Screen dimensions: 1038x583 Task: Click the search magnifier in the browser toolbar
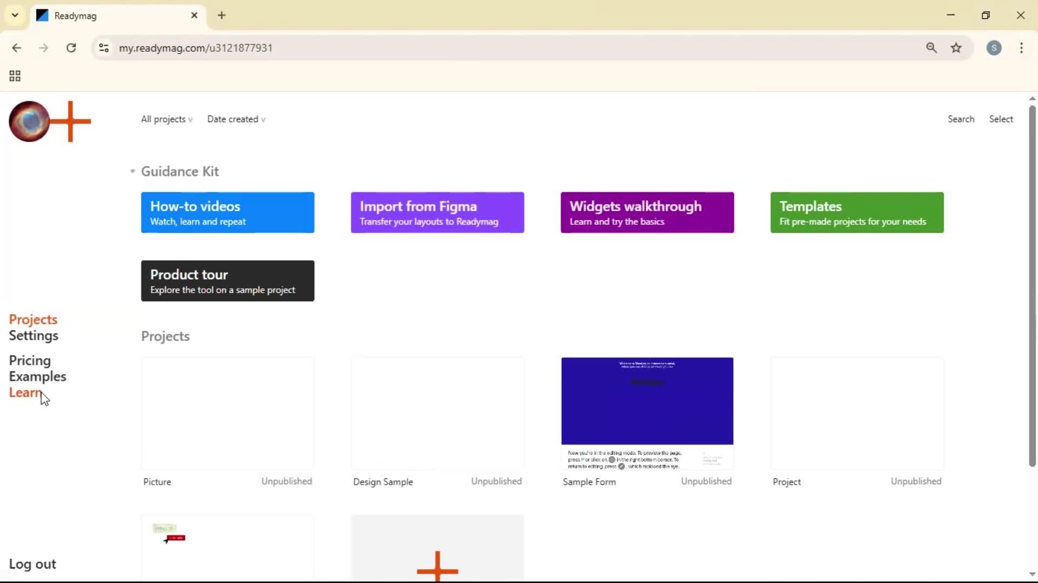click(931, 48)
